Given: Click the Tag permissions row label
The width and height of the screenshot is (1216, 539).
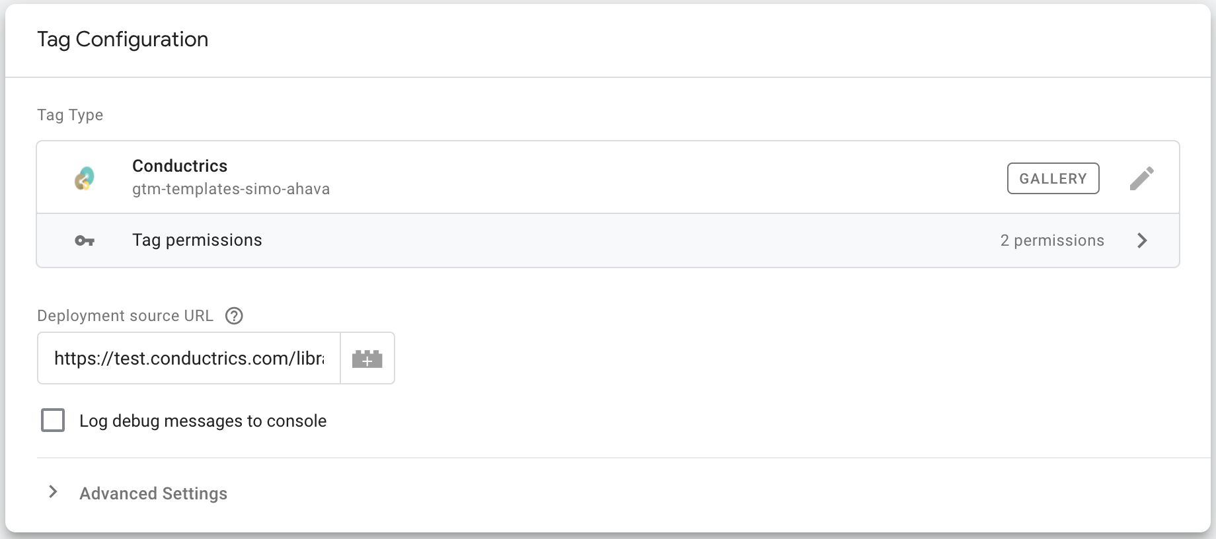Looking at the screenshot, I should click(x=197, y=240).
